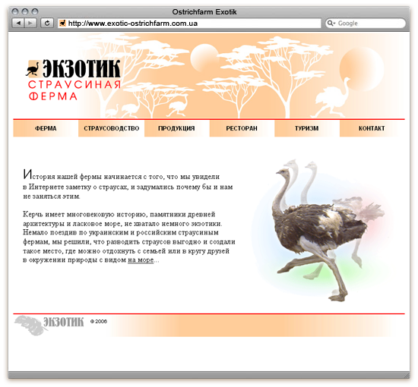Screen dimensions: 418x387
Task: Click the window resize grip corner
Action: pos(407,375)
